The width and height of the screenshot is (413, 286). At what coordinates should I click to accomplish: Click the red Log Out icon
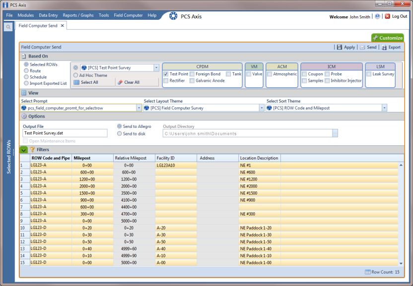pyautogui.click(x=387, y=16)
